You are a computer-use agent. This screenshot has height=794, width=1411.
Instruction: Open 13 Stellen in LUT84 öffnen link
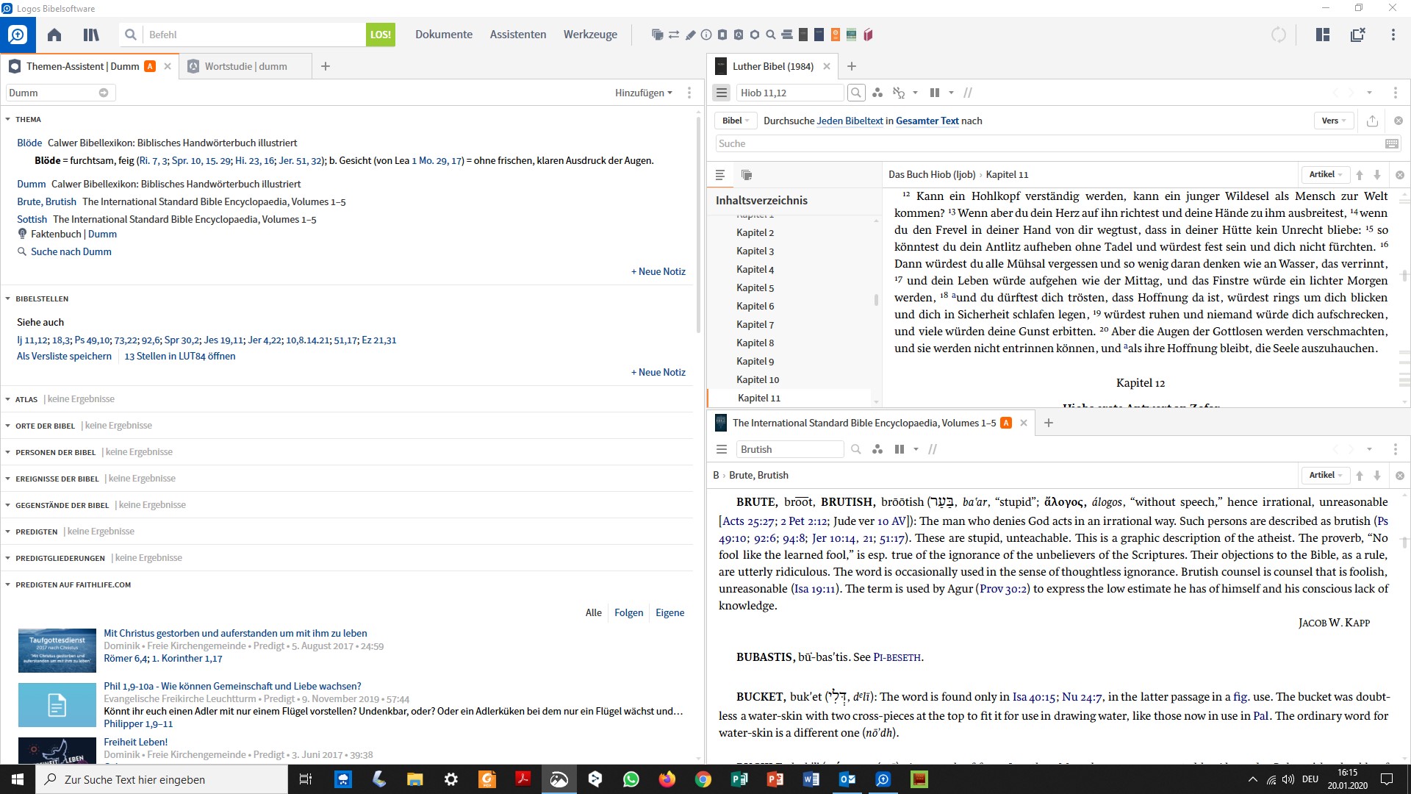tap(180, 356)
